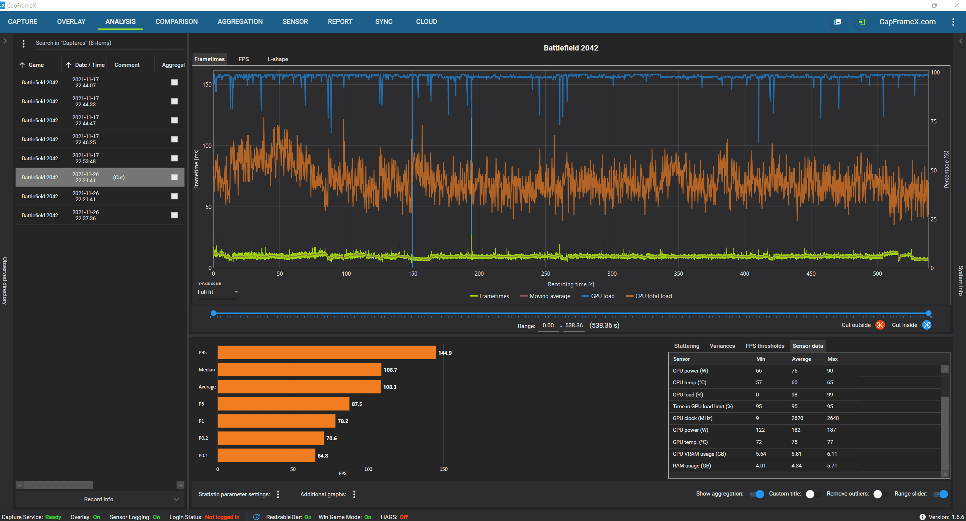Toggle the Range slider switch
This screenshot has width=966, height=521.
click(x=941, y=494)
